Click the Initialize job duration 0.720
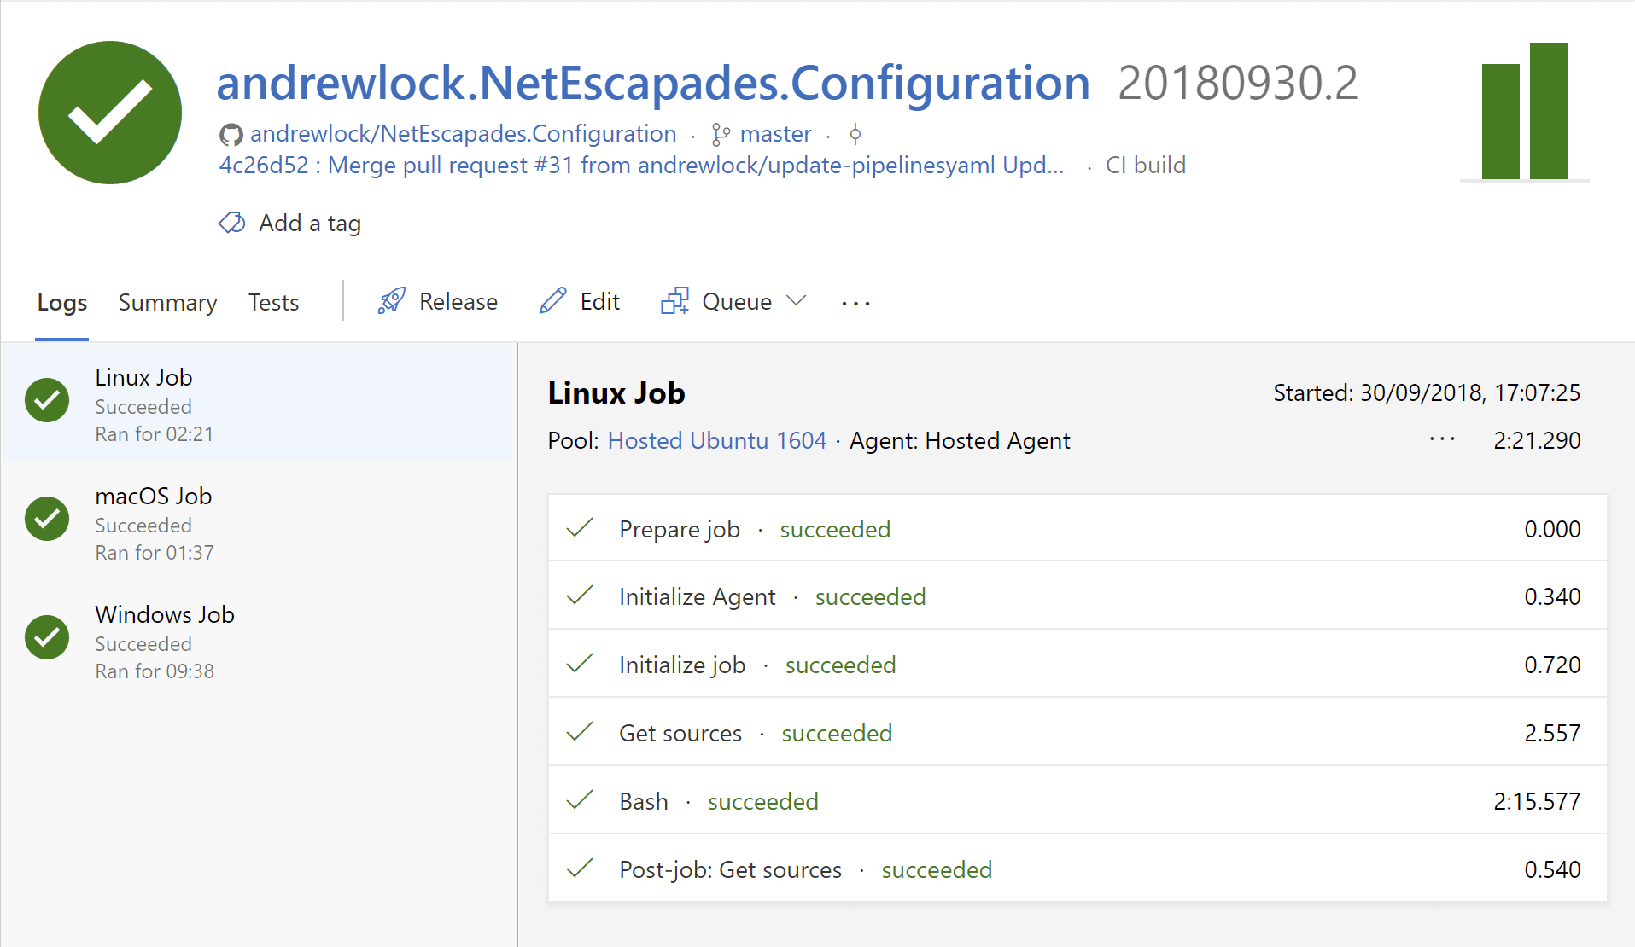Screen dimensions: 1635x947 [1552, 665]
